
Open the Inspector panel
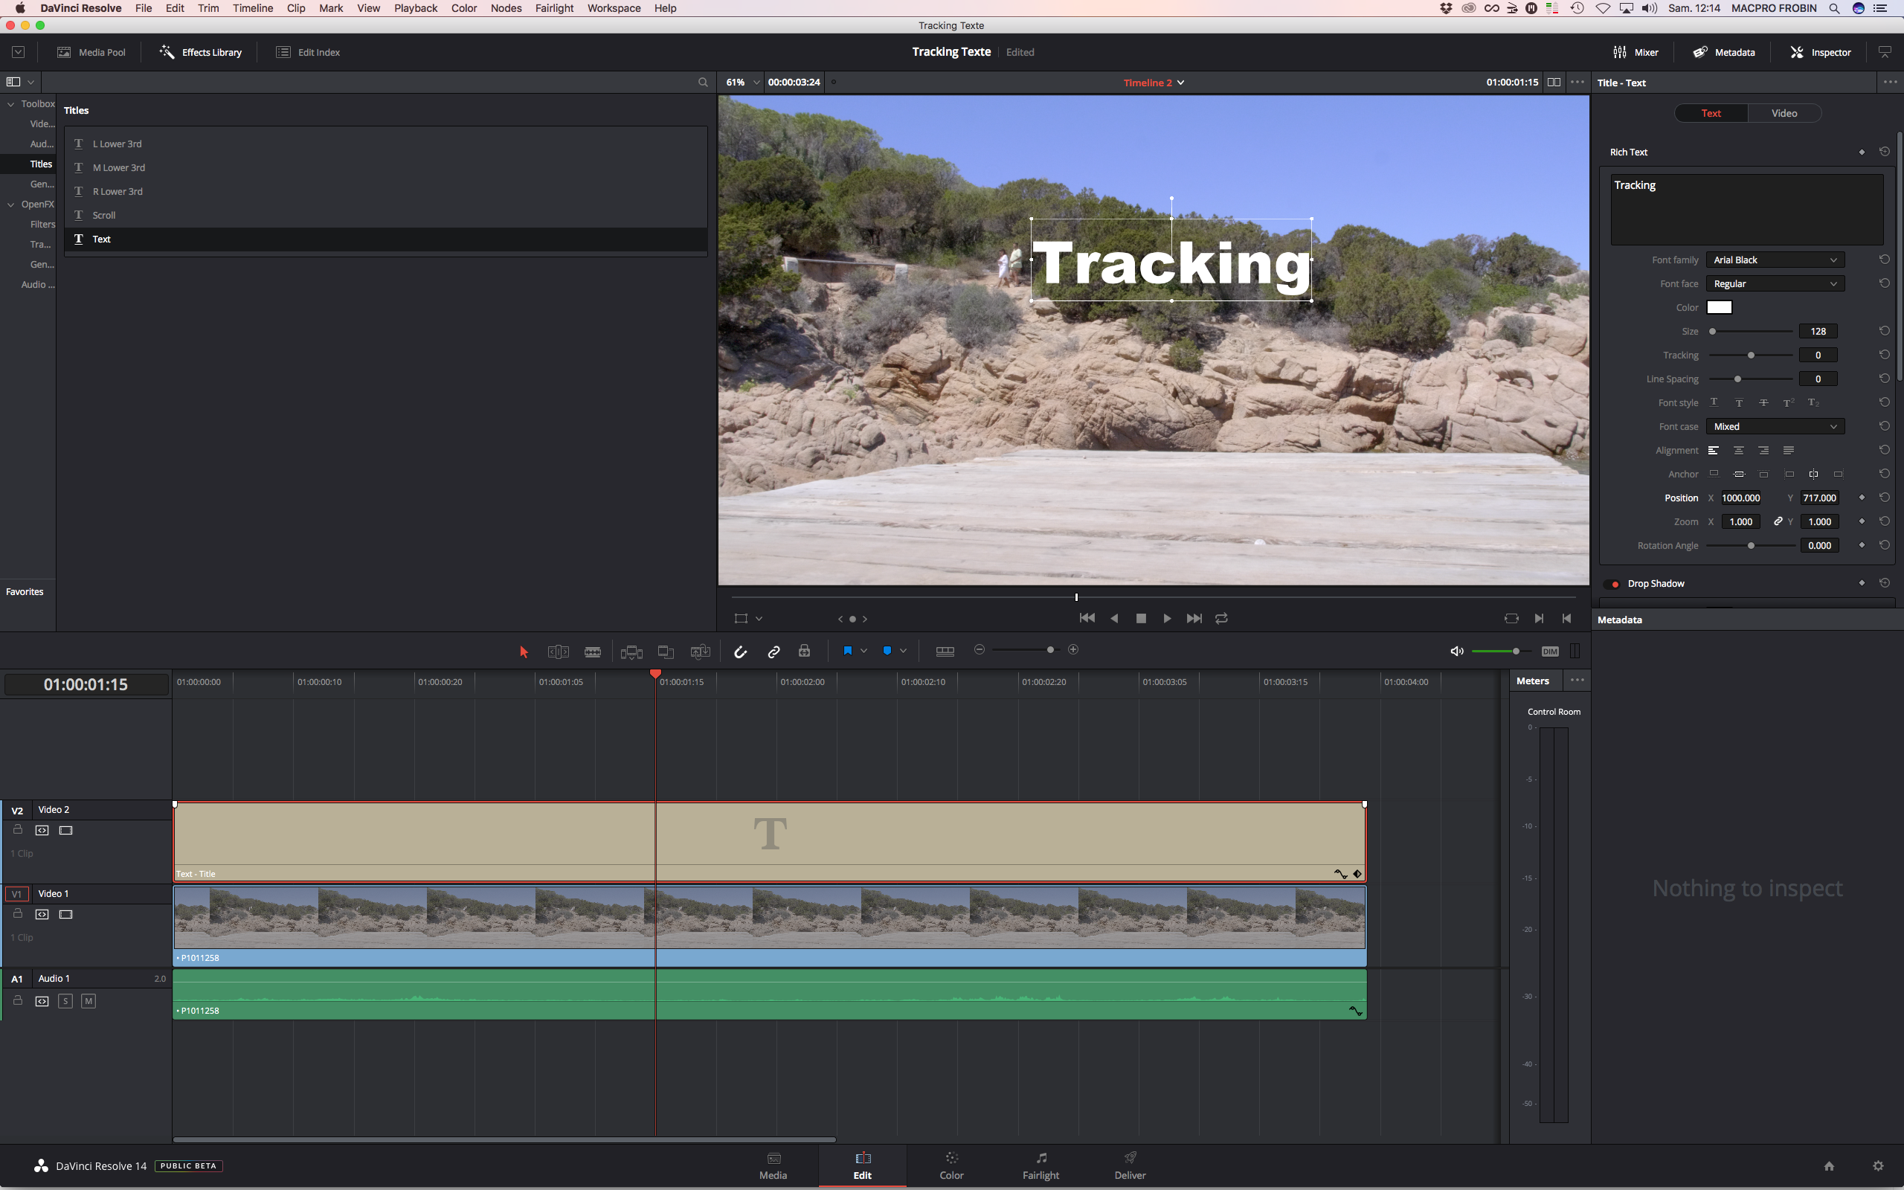pos(1820,52)
